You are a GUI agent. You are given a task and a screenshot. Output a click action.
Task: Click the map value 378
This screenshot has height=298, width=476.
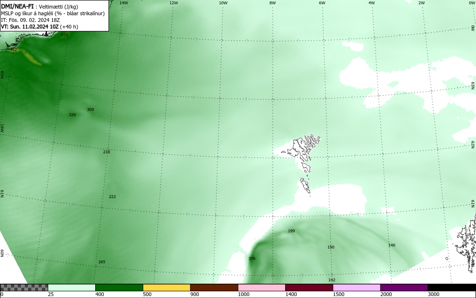(252, 258)
